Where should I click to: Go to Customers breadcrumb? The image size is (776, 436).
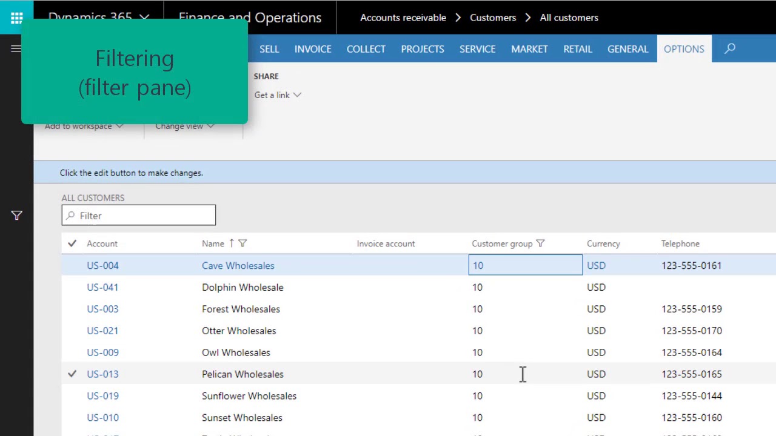[493, 18]
